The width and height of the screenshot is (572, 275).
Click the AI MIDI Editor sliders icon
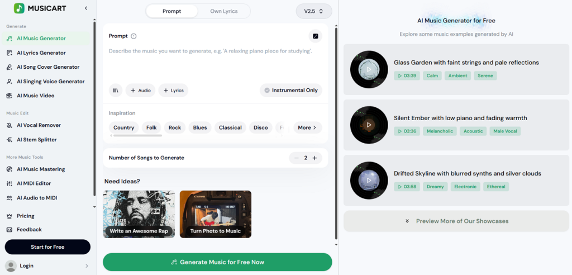tap(9, 184)
